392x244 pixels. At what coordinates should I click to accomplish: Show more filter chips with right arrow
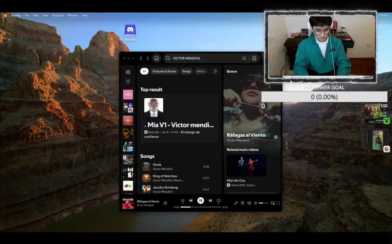point(215,71)
